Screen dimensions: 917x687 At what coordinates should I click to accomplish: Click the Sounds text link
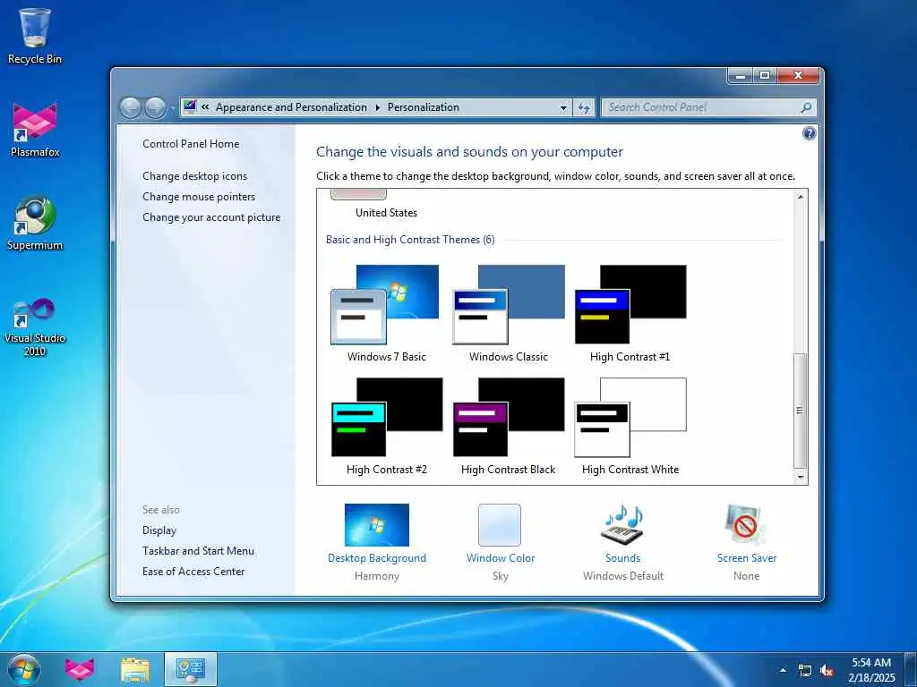click(623, 558)
